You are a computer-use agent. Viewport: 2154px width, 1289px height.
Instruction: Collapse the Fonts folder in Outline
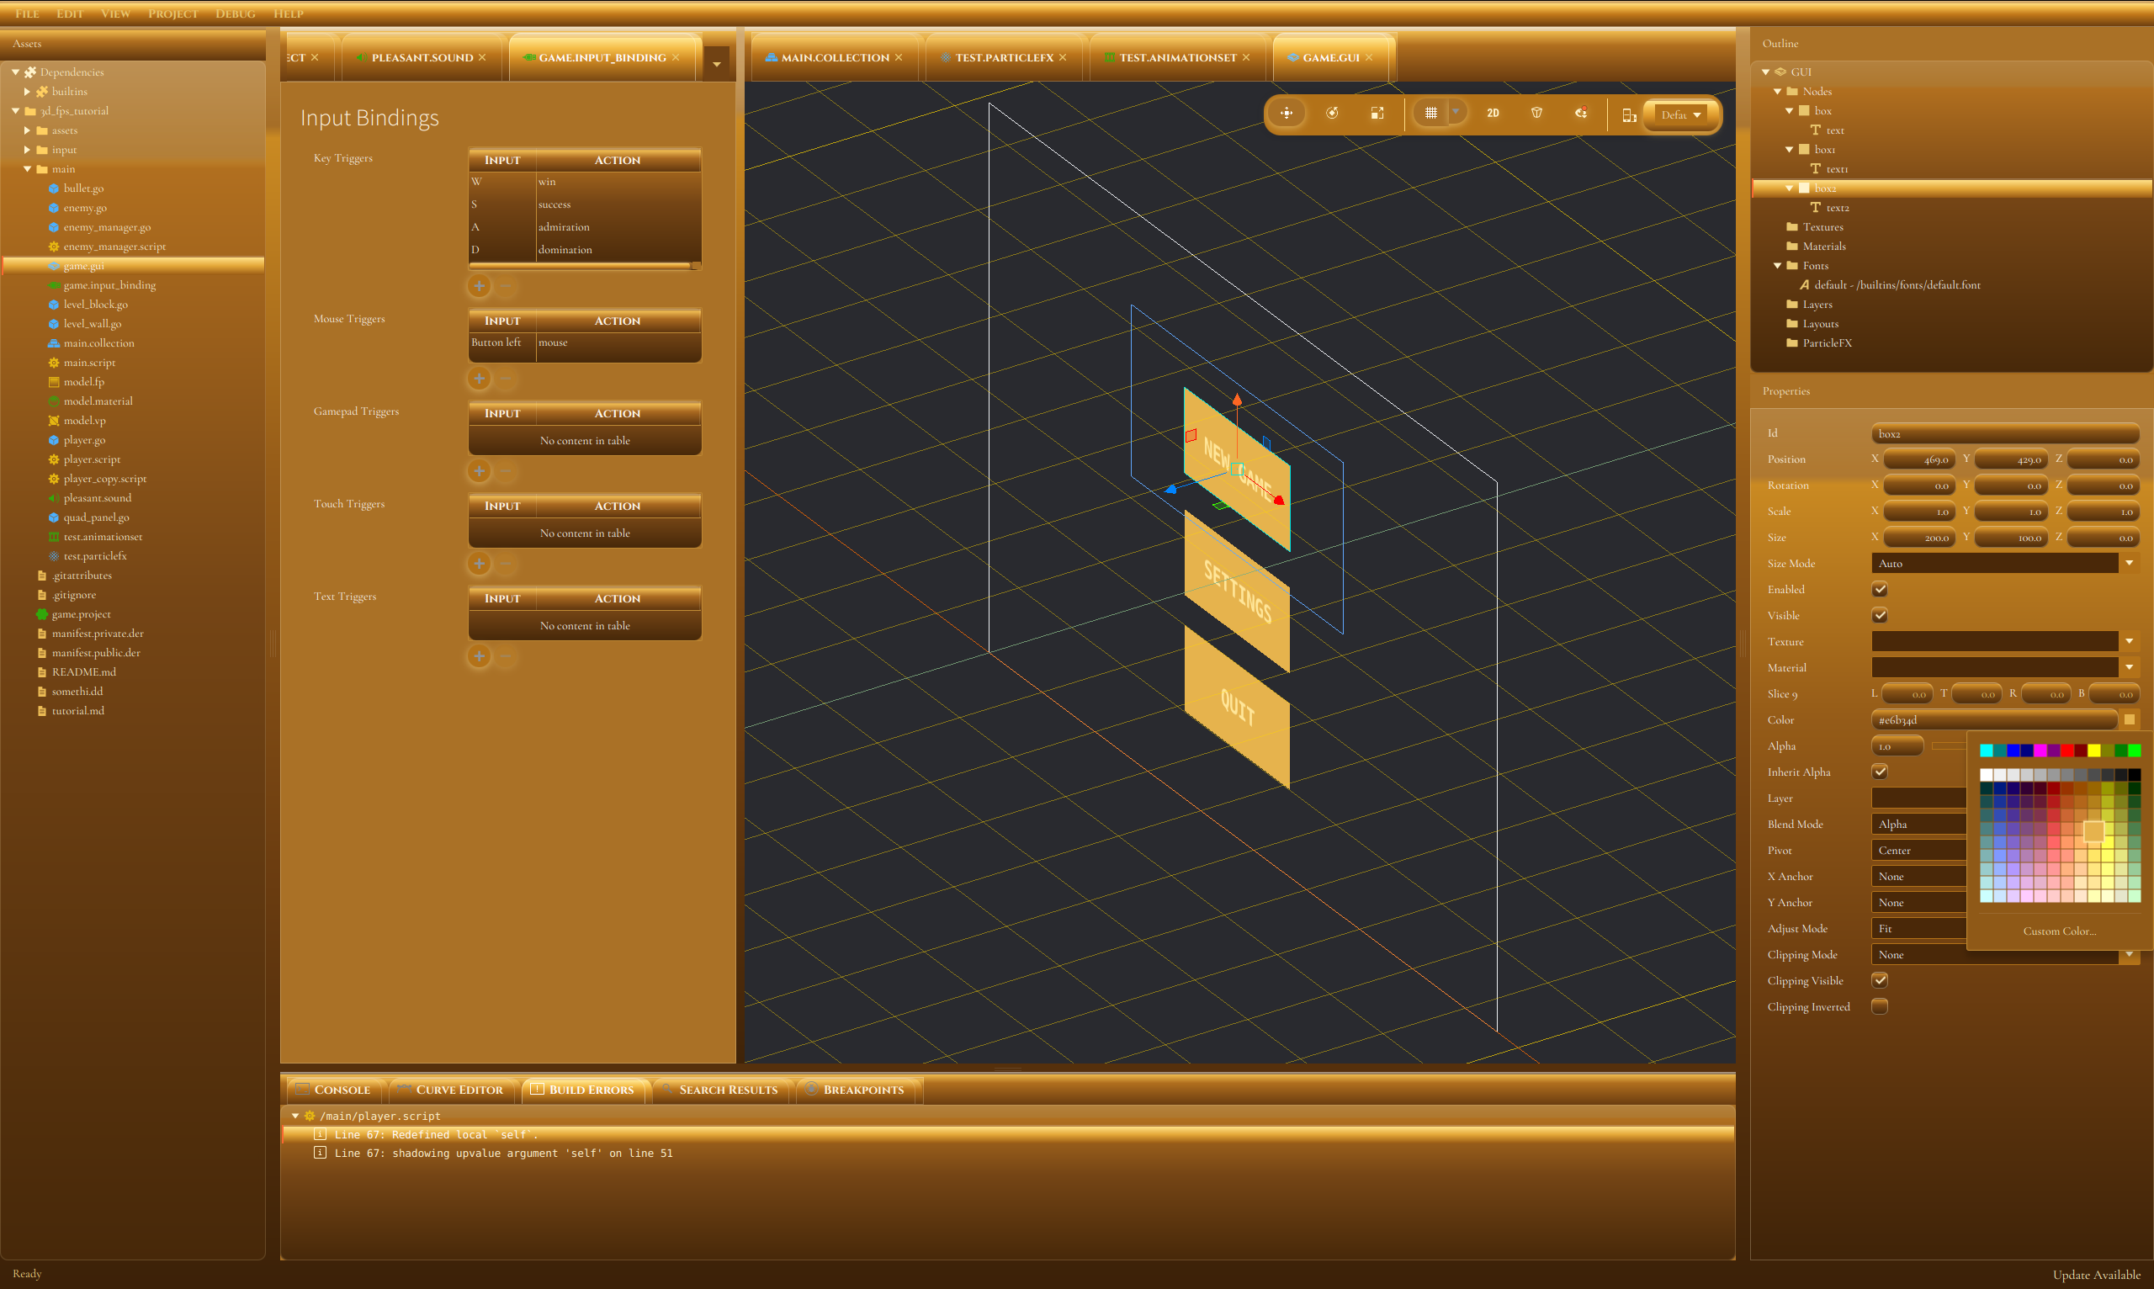coord(1777,266)
